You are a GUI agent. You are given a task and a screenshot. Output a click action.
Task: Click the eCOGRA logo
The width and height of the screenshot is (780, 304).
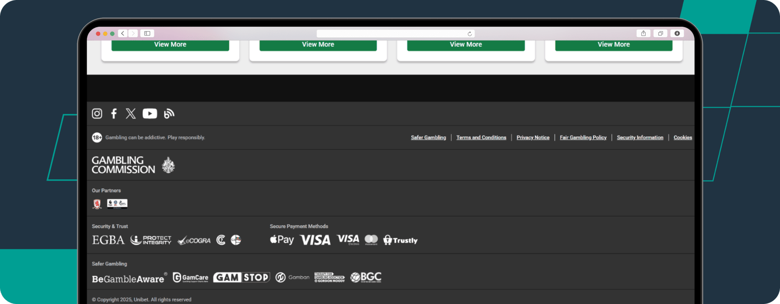194,240
